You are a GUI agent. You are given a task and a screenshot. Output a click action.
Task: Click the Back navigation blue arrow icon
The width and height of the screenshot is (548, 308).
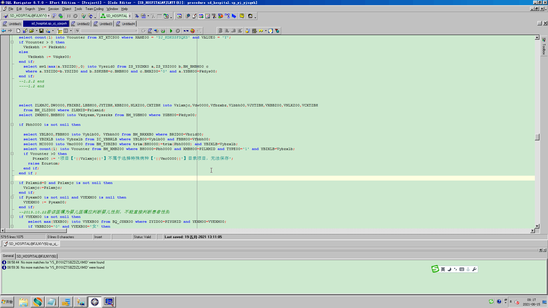pos(4,31)
